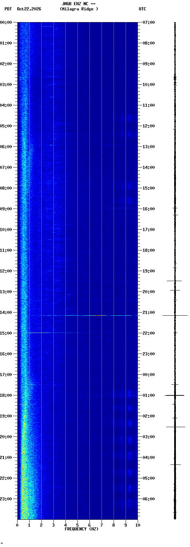Viewport: 190px width, 547px height.
Task: Click the '03:00' PDT time label
Action: pyautogui.click(x=6, y=85)
